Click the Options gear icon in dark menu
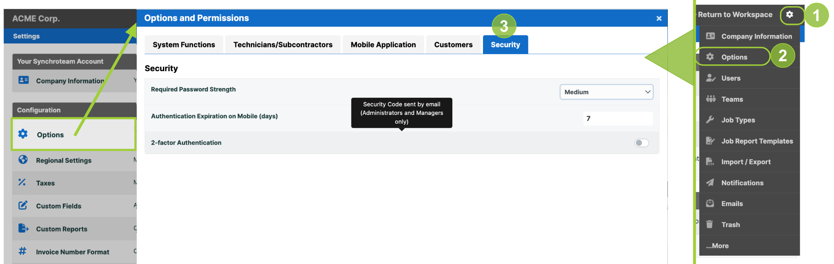This screenshot has height=264, width=834. [710, 57]
